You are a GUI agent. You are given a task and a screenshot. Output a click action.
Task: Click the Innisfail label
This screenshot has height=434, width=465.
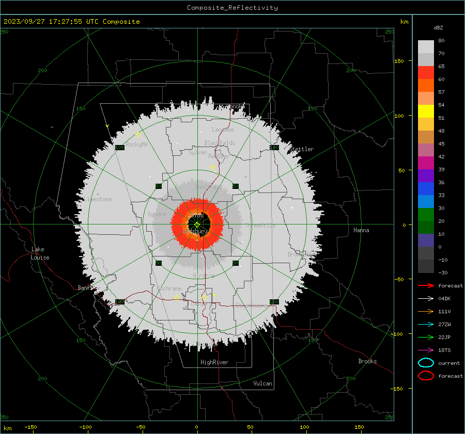pos(209,187)
